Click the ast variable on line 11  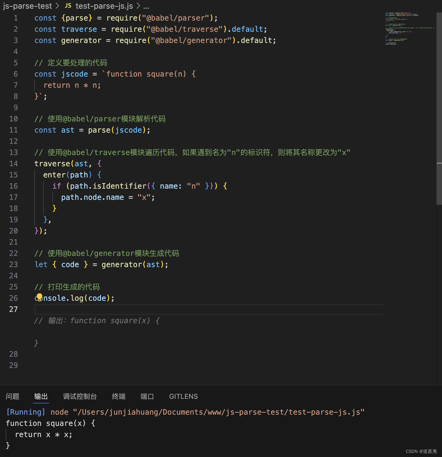click(68, 130)
